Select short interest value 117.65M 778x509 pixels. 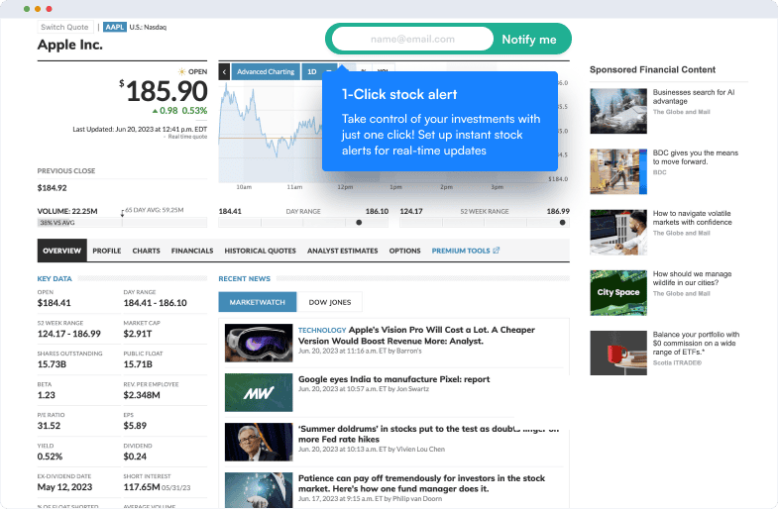click(142, 487)
